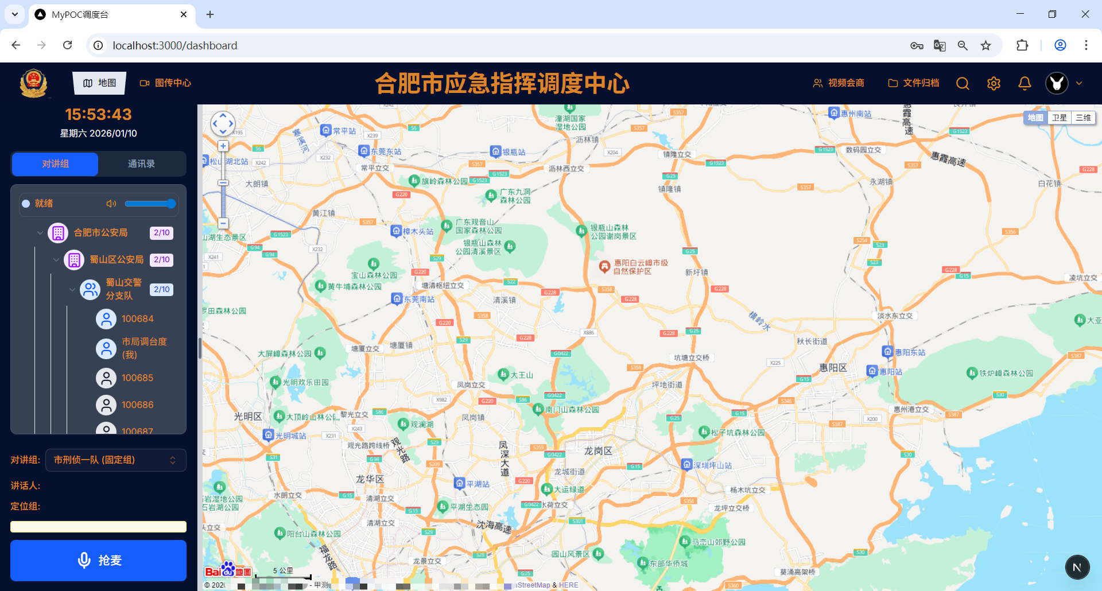
Task: Click the police badge logo
Action: tap(33, 83)
